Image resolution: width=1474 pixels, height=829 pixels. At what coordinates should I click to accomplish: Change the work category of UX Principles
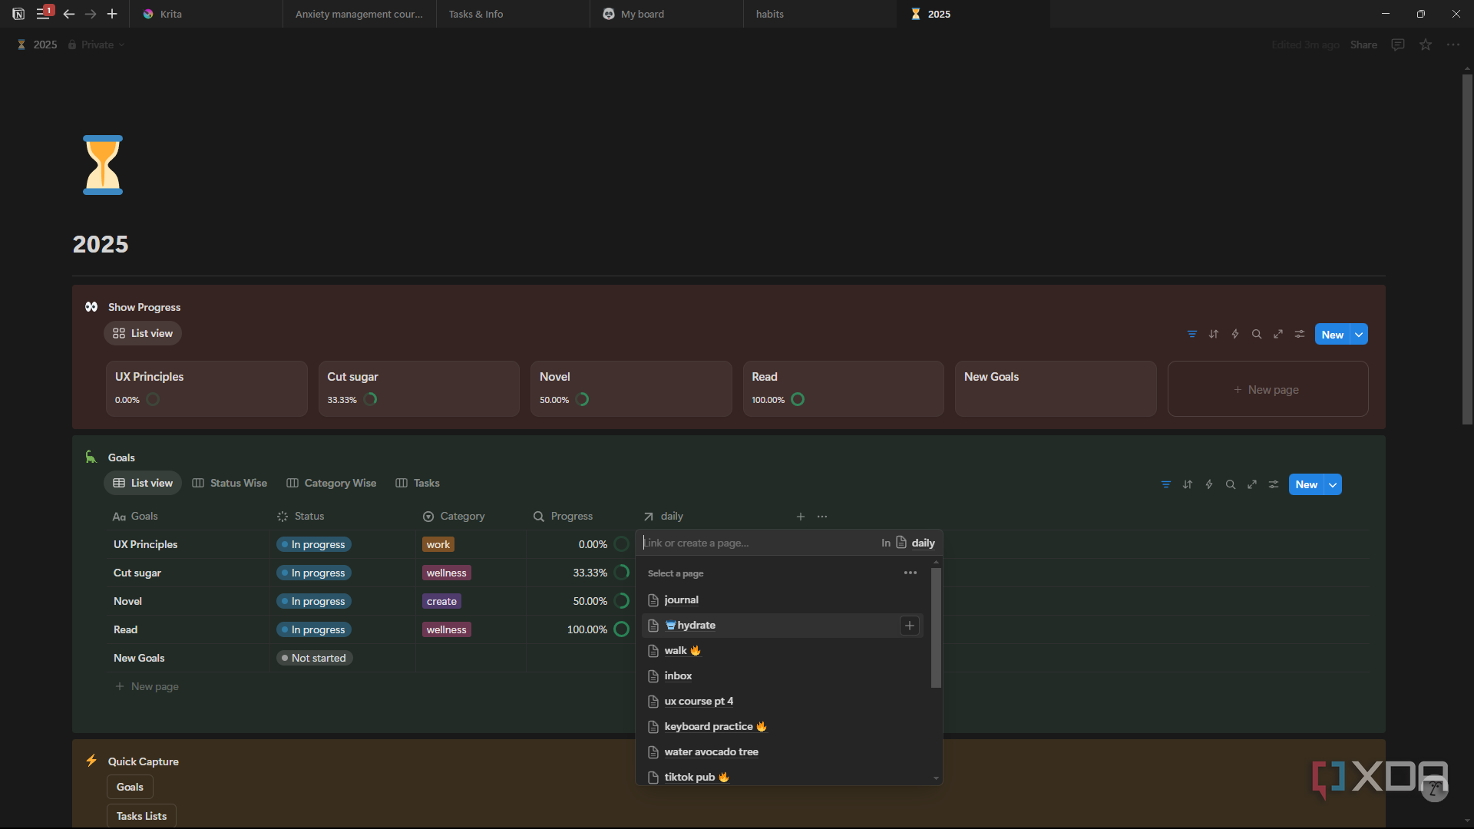pos(438,544)
